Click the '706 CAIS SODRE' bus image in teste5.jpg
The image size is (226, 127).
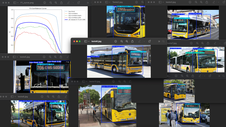pyautogui.click(x=42, y=77)
